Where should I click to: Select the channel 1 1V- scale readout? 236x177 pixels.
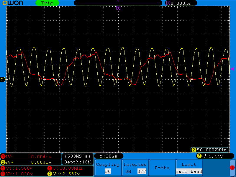[x=31, y=156]
